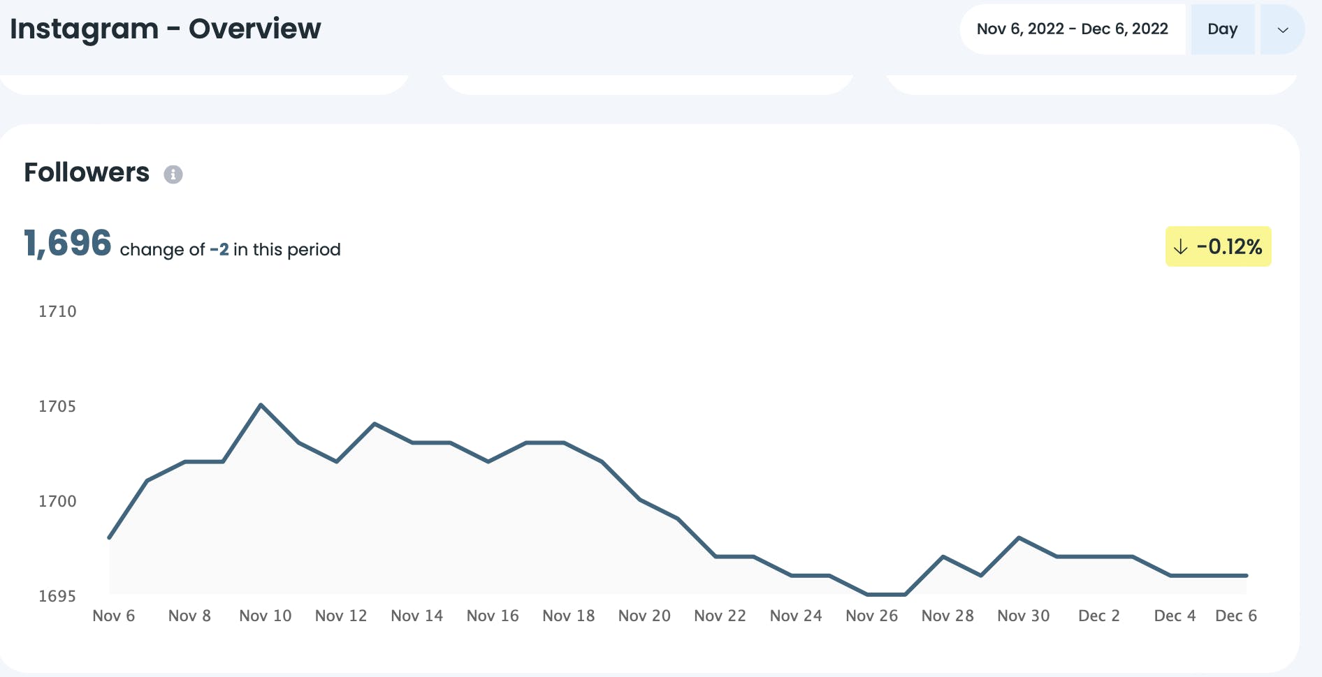The height and width of the screenshot is (677, 1322).
Task: Click the Nov 22 x-axis label
Action: [720, 616]
